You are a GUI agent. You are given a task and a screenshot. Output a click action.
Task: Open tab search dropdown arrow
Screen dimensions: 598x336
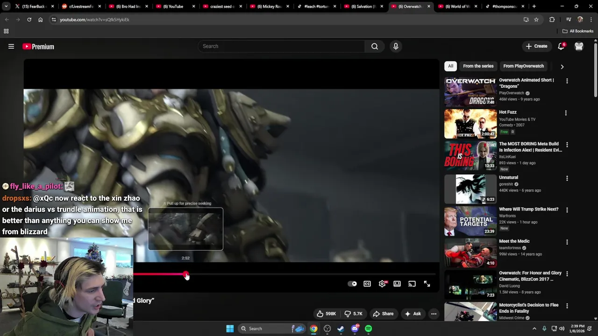click(x=6, y=7)
